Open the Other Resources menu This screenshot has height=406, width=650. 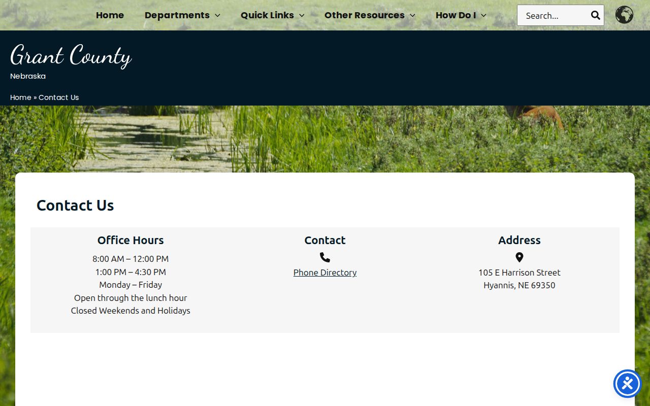pos(365,15)
